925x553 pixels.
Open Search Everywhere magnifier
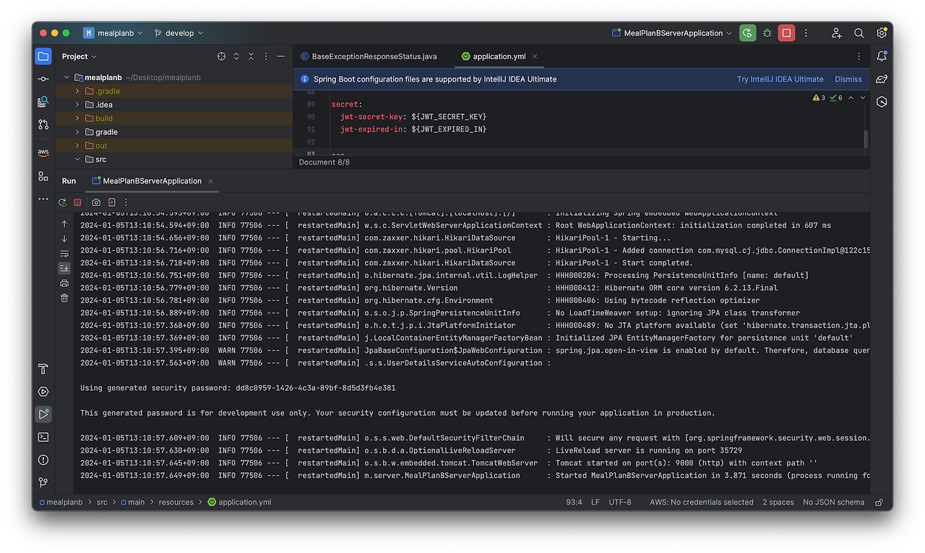[859, 33]
